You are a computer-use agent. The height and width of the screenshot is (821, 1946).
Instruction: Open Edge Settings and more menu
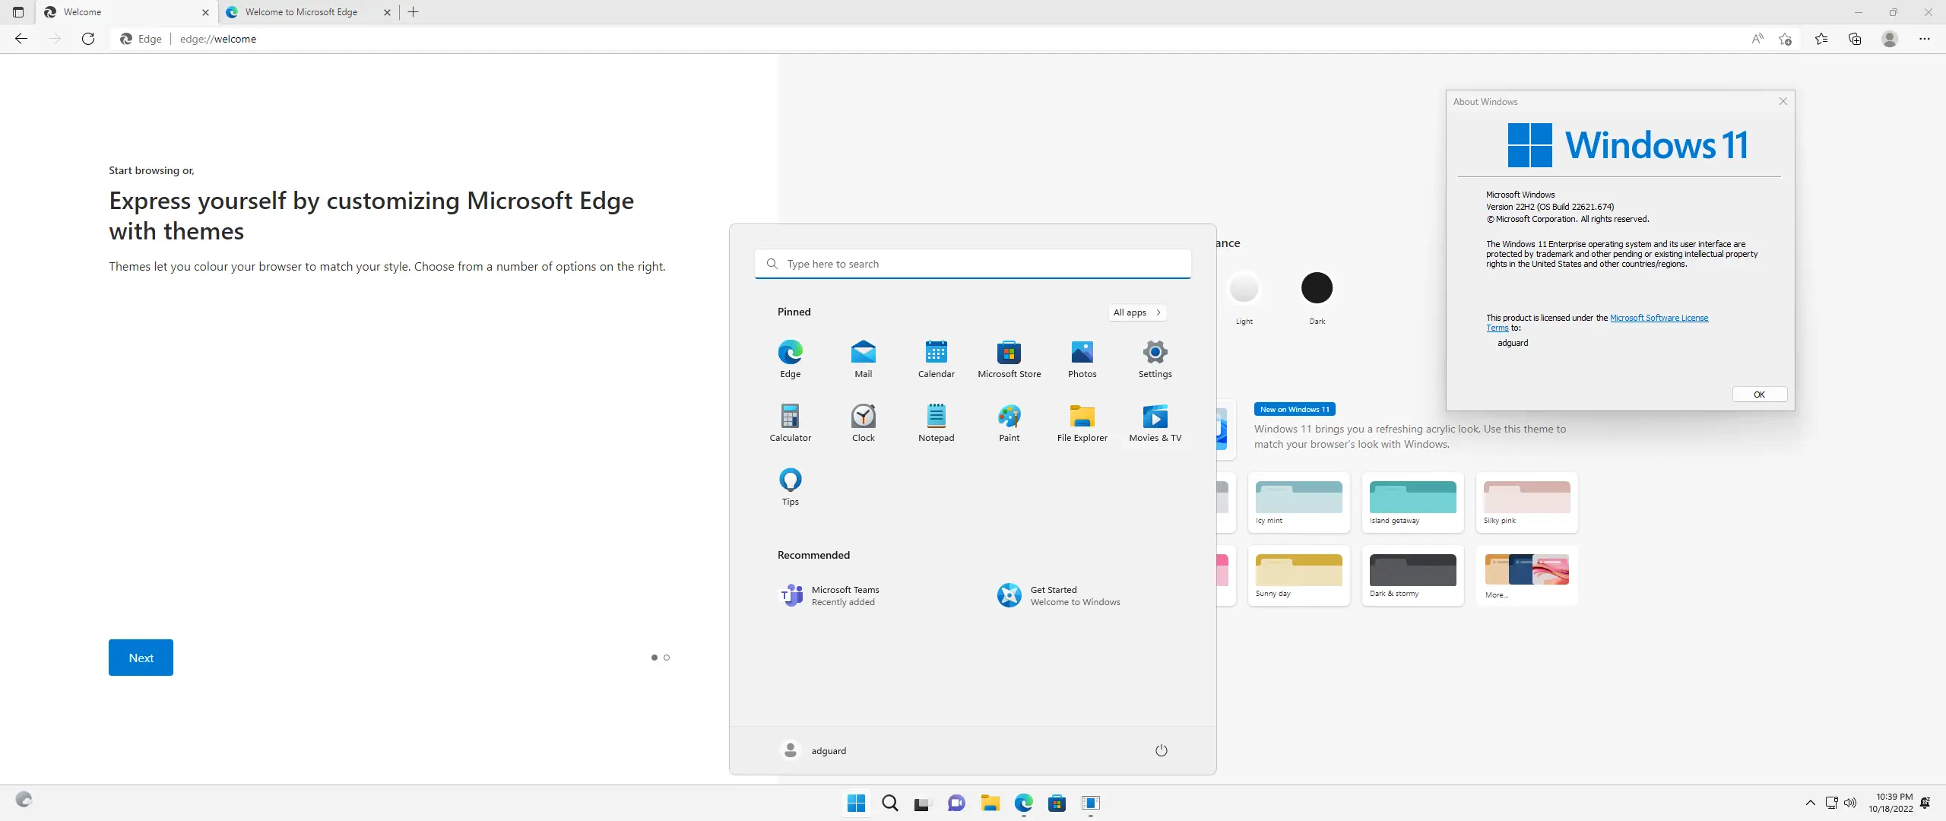[x=1924, y=39]
